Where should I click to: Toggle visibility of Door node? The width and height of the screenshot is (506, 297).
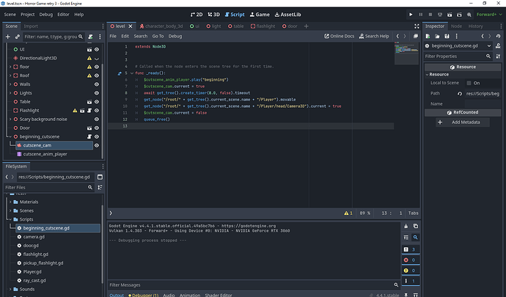click(97, 128)
